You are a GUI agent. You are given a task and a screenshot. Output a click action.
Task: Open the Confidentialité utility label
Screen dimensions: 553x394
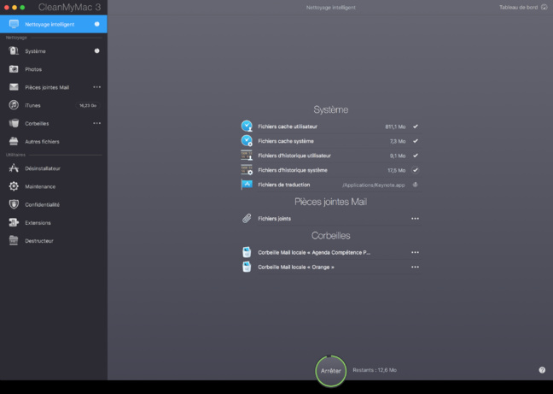(43, 204)
